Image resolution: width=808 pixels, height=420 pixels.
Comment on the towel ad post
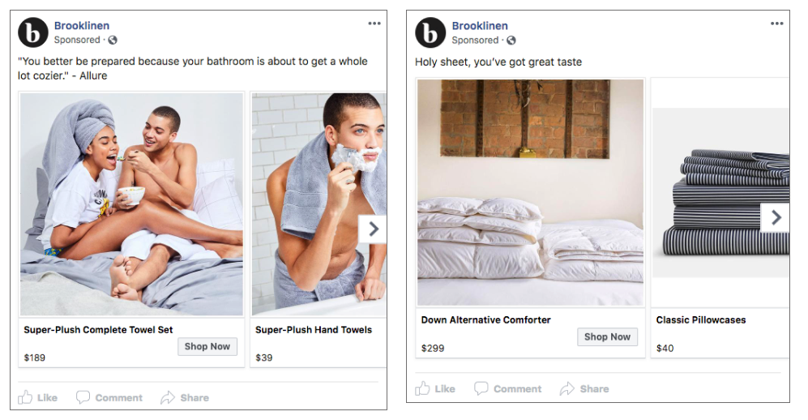(x=109, y=397)
